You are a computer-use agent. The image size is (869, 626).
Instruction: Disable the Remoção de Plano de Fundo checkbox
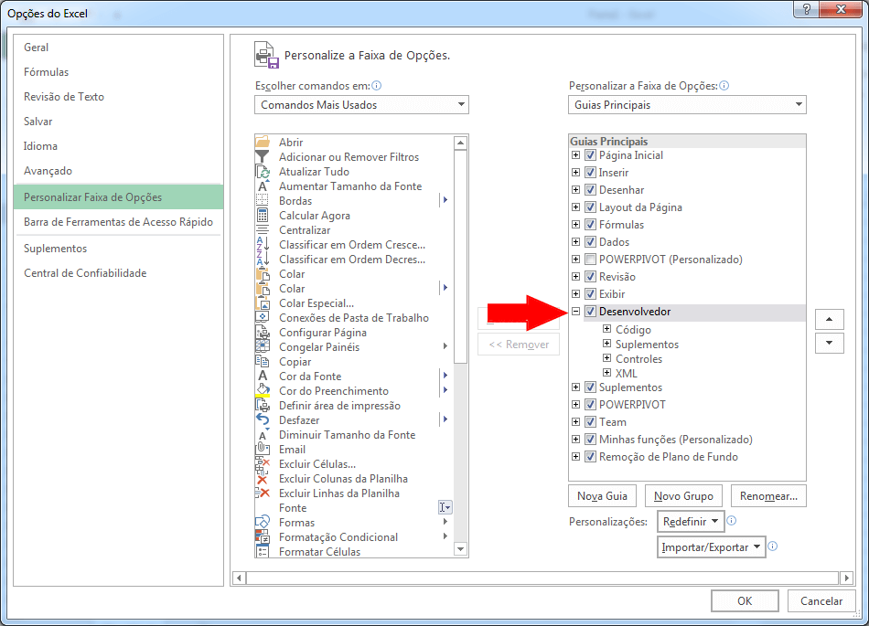590,457
